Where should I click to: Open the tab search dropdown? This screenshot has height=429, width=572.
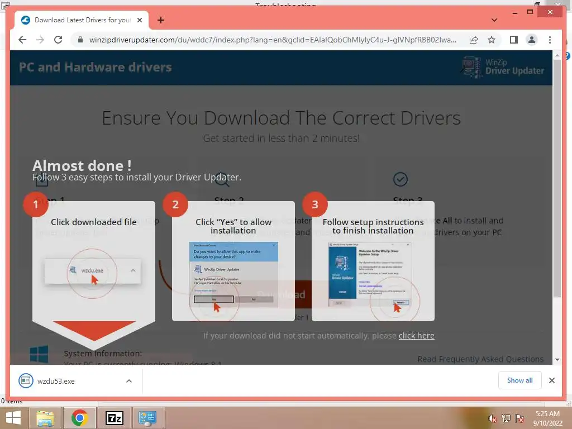(494, 20)
